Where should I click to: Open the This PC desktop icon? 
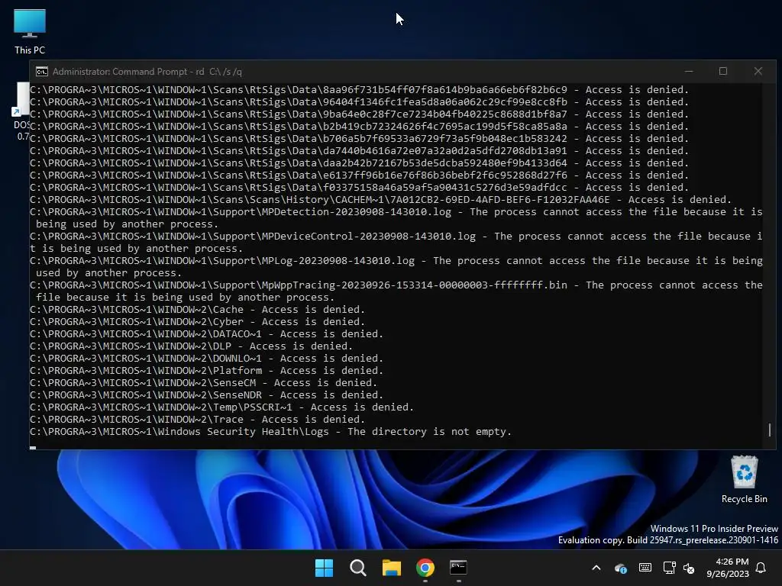coord(30,32)
